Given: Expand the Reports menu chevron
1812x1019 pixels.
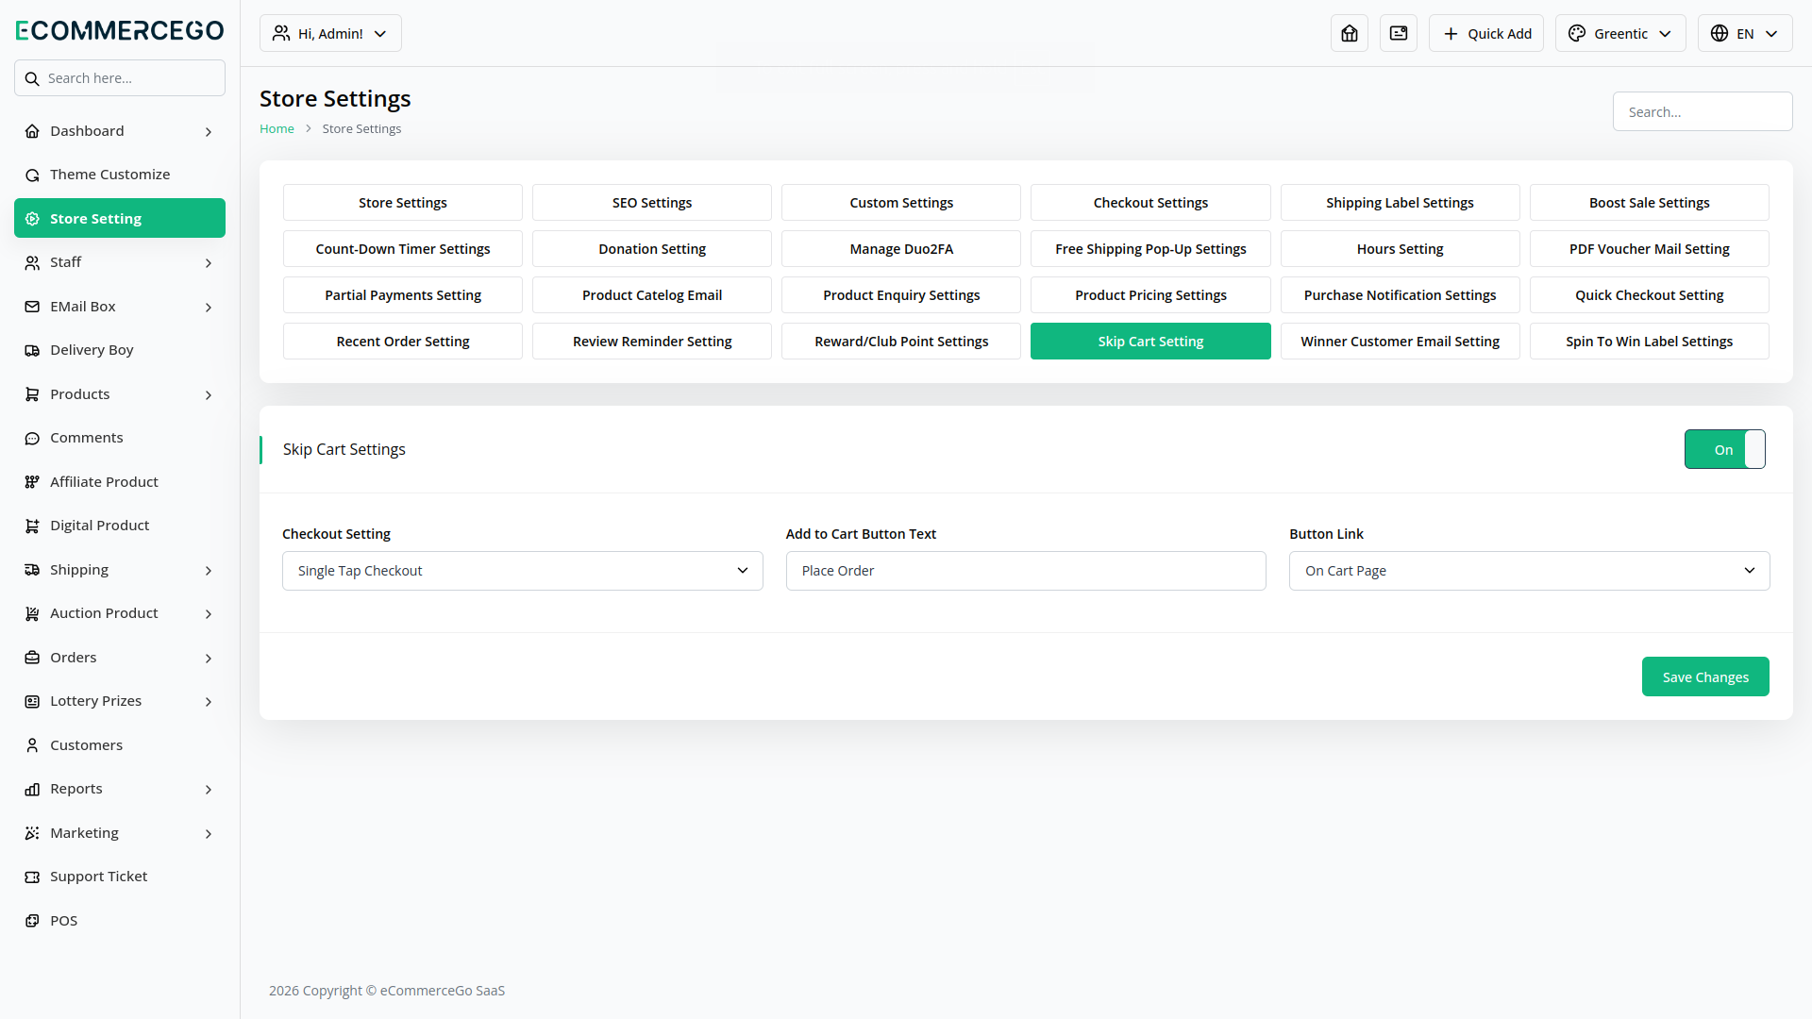Looking at the screenshot, I should tap(209, 790).
